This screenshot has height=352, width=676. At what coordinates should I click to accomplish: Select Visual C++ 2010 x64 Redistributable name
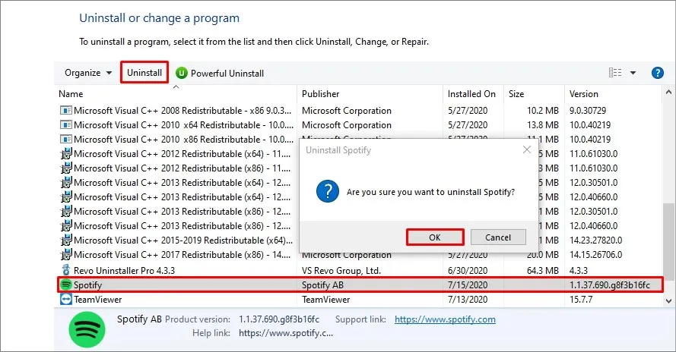coord(183,124)
